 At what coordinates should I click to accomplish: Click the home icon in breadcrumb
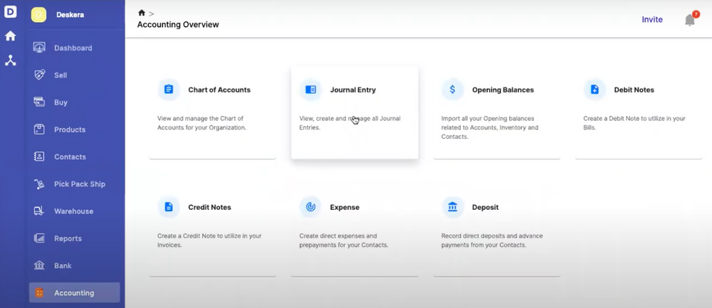[x=142, y=13]
